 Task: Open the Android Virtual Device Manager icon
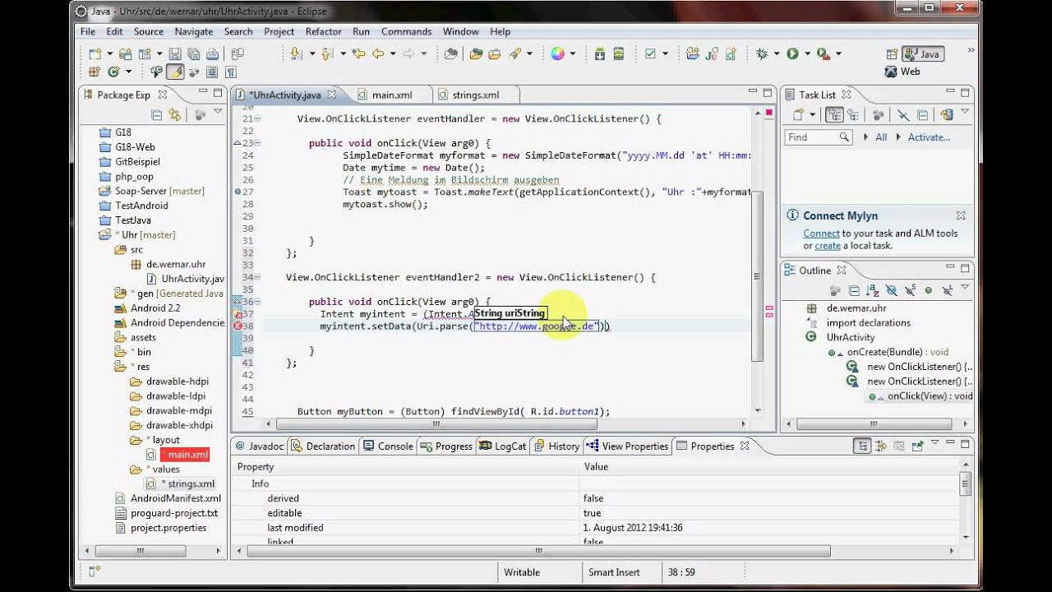tap(619, 53)
